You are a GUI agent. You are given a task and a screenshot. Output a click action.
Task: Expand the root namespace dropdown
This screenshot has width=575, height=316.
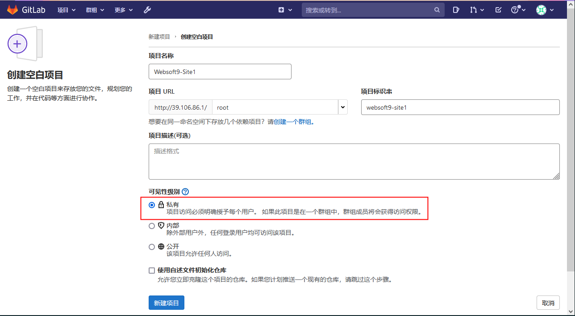click(342, 107)
